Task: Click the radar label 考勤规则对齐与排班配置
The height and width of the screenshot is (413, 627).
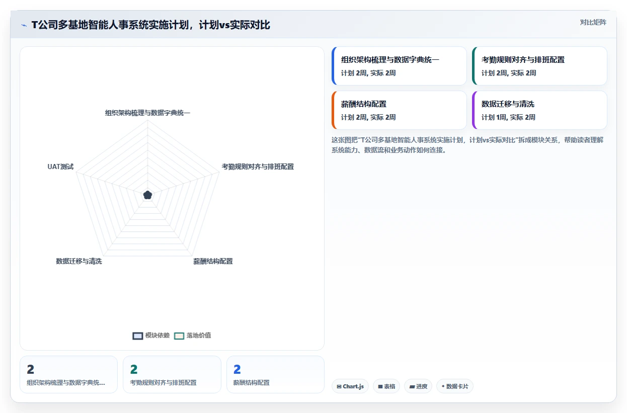Action: point(258,167)
